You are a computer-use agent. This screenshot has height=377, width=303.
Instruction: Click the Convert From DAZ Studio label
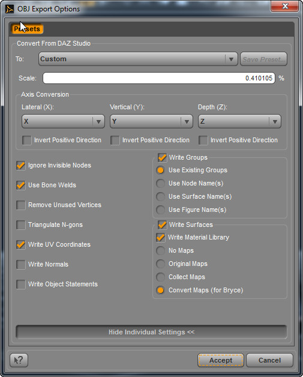[x=53, y=43]
